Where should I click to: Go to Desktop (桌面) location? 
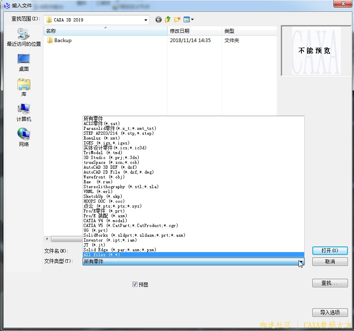24,63
